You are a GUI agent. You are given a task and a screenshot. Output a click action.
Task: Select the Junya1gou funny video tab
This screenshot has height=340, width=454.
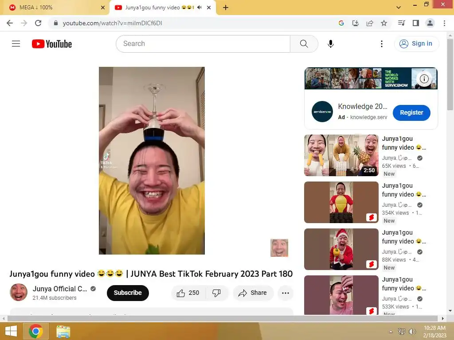click(159, 8)
